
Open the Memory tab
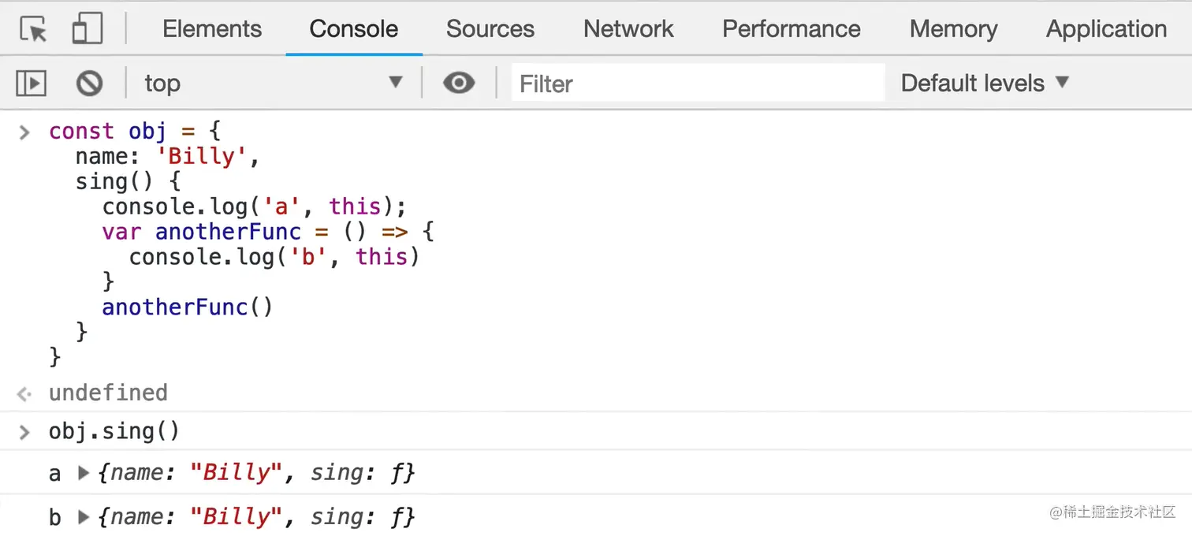(953, 29)
